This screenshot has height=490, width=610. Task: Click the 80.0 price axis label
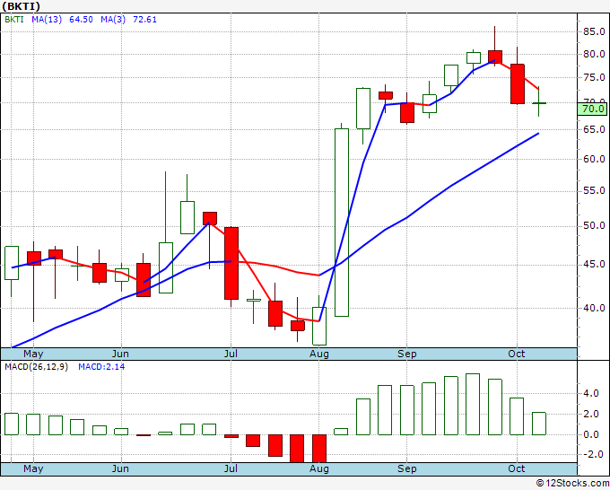[x=594, y=54]
